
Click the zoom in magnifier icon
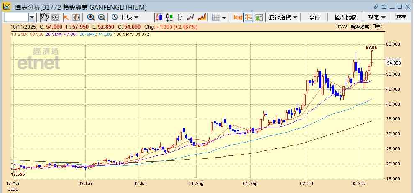[91, 17]
